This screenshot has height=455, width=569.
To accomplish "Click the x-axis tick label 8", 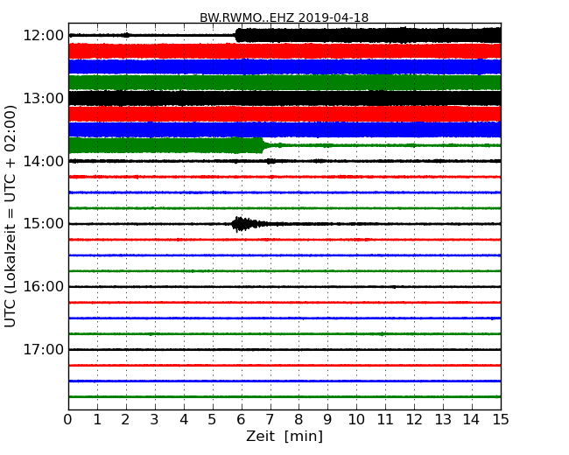I will (299, 420).
